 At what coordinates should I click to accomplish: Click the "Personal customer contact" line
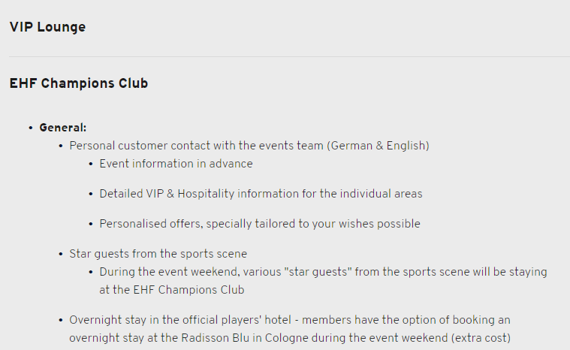pyautogui.click(x=195, y=146)
